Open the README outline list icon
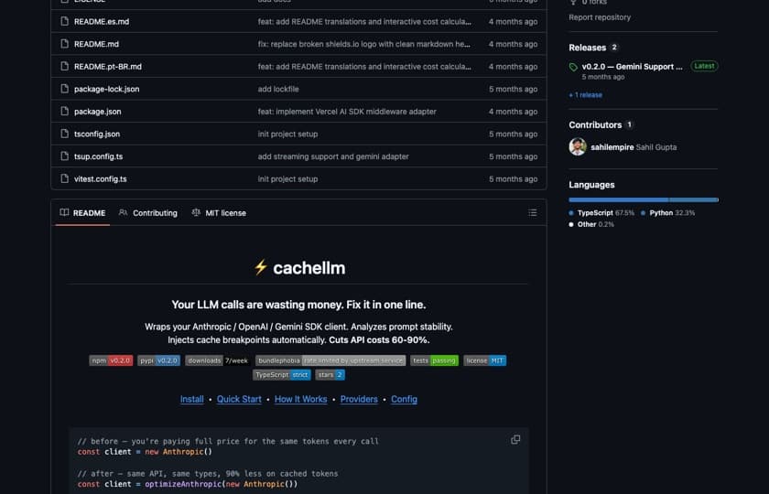Screen dimensions: 769x494 (533, 212)
